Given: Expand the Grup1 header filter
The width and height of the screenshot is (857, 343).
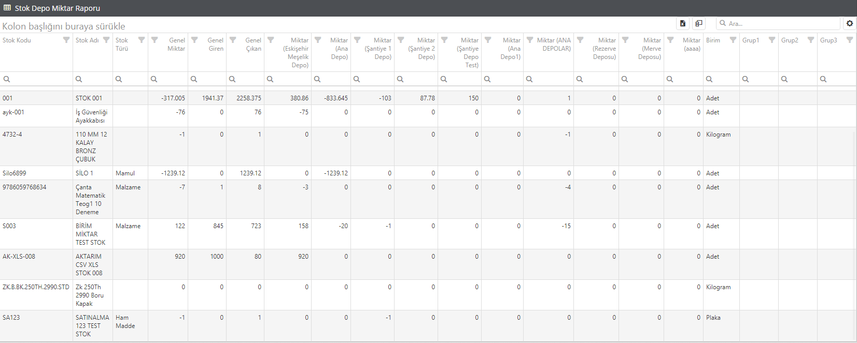Looking at the screenshot, I should click(x=772, y=40).
